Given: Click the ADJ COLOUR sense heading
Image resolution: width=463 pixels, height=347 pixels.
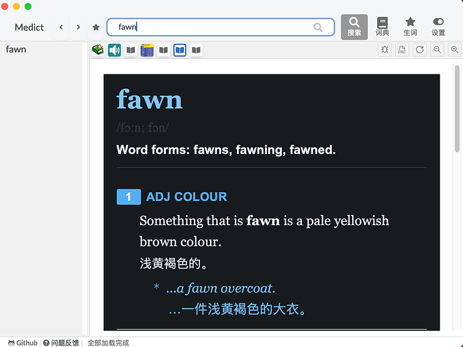Looking at the screenshot, I should pos(187,197).
